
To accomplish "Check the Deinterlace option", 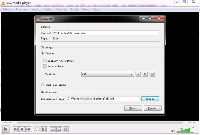I will coord(45,66).
